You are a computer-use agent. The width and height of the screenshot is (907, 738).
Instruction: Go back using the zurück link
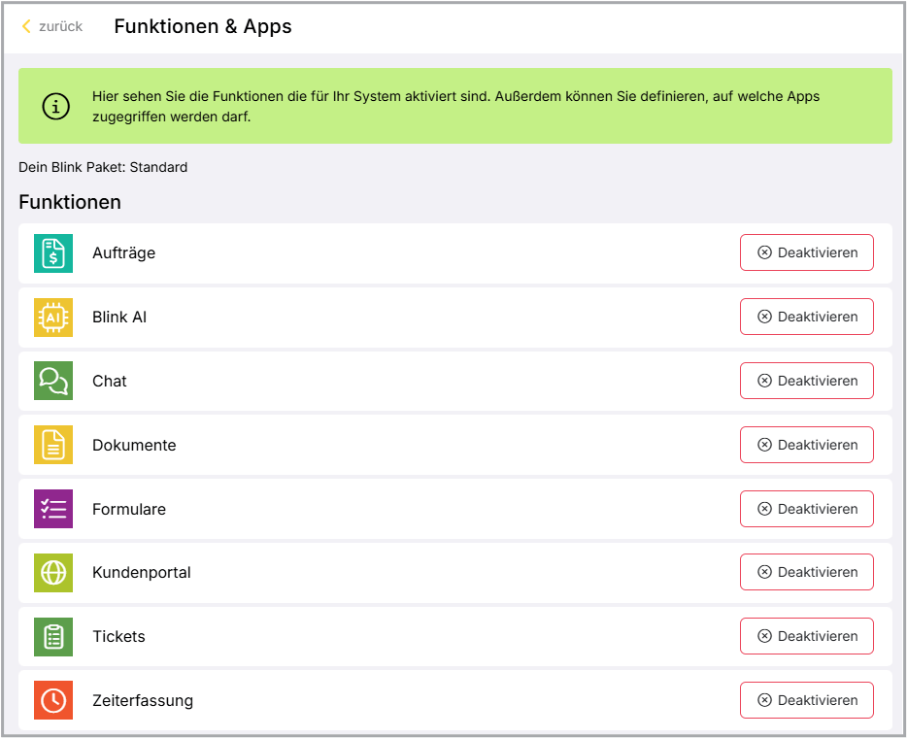coord(52,26)
